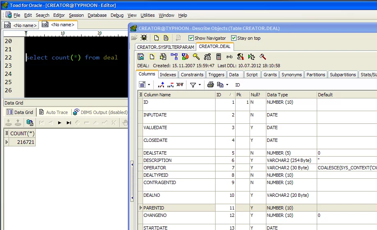Switch to the Auto Trace tab

[x=53, y=112]
